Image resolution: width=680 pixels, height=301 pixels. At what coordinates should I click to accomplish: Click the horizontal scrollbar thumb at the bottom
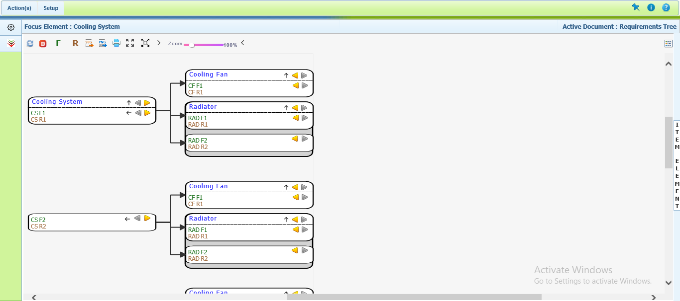point(414,297)
